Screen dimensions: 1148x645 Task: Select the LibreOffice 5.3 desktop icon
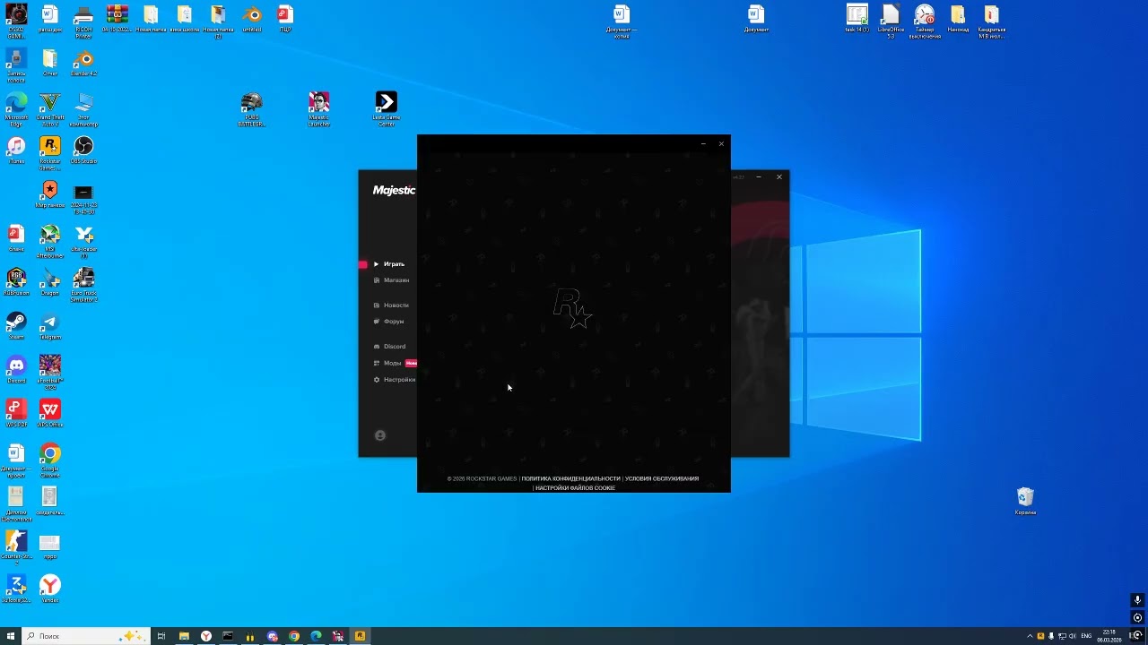tap(891, 21)
